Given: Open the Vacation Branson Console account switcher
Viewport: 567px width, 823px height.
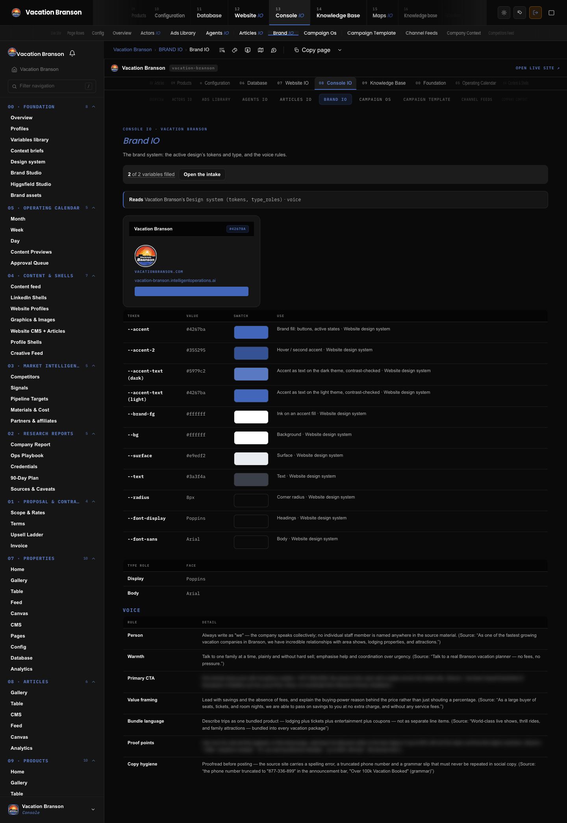Looking at the screenshot, I should click(x=52, y=809).
